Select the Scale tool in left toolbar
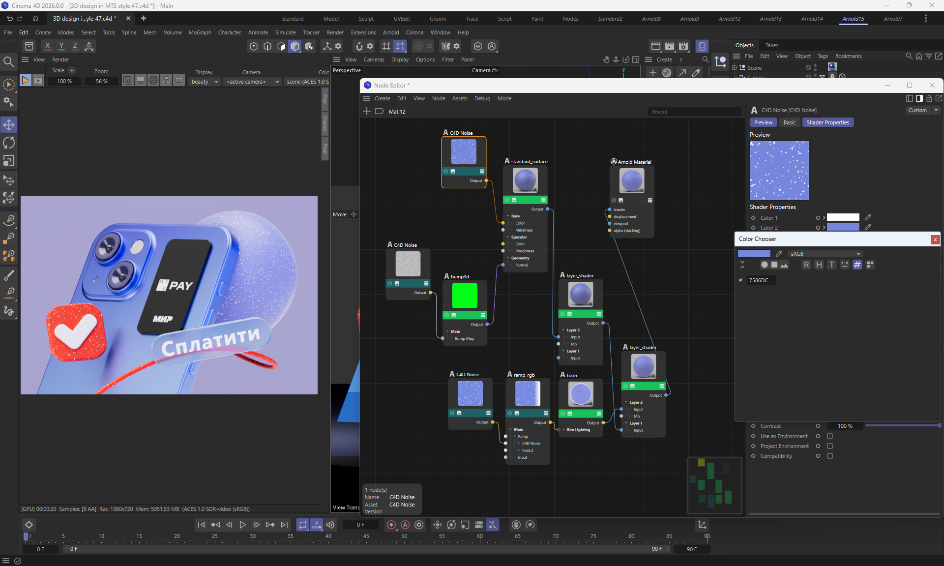This screenshot has width=944, height=566. coord(9,161)
